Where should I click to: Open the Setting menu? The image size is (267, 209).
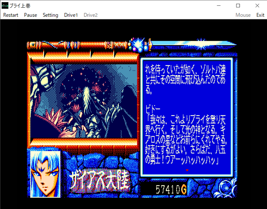click(x=50, y=15)
